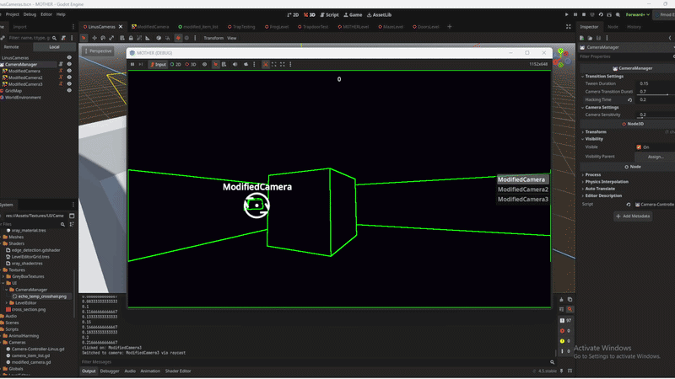Open the AssetLib workspace
The image size is (675, 379).
(381, 14)
